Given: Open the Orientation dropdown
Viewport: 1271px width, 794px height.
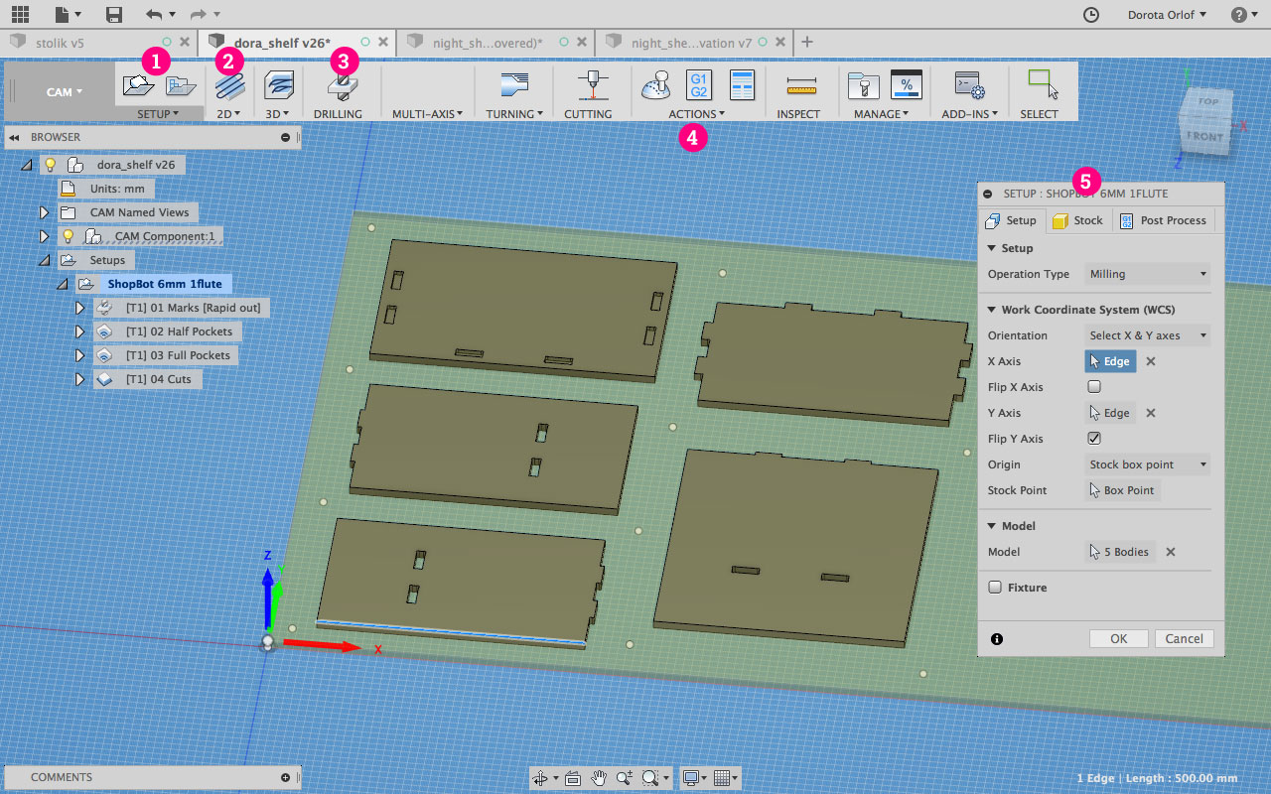Looking at the screenshot, I should [x=1147, y=335].
